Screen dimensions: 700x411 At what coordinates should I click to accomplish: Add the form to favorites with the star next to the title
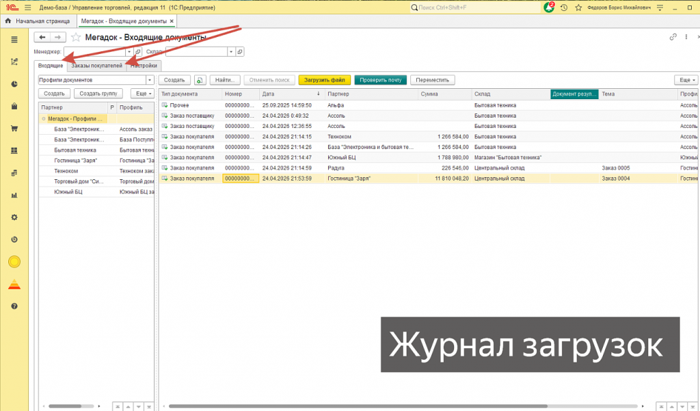[76, 38]
